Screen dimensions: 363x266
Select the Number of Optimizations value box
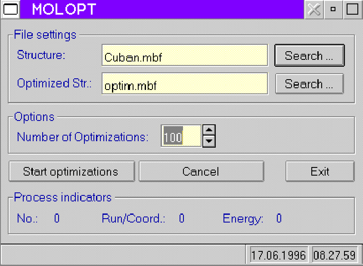180,136
